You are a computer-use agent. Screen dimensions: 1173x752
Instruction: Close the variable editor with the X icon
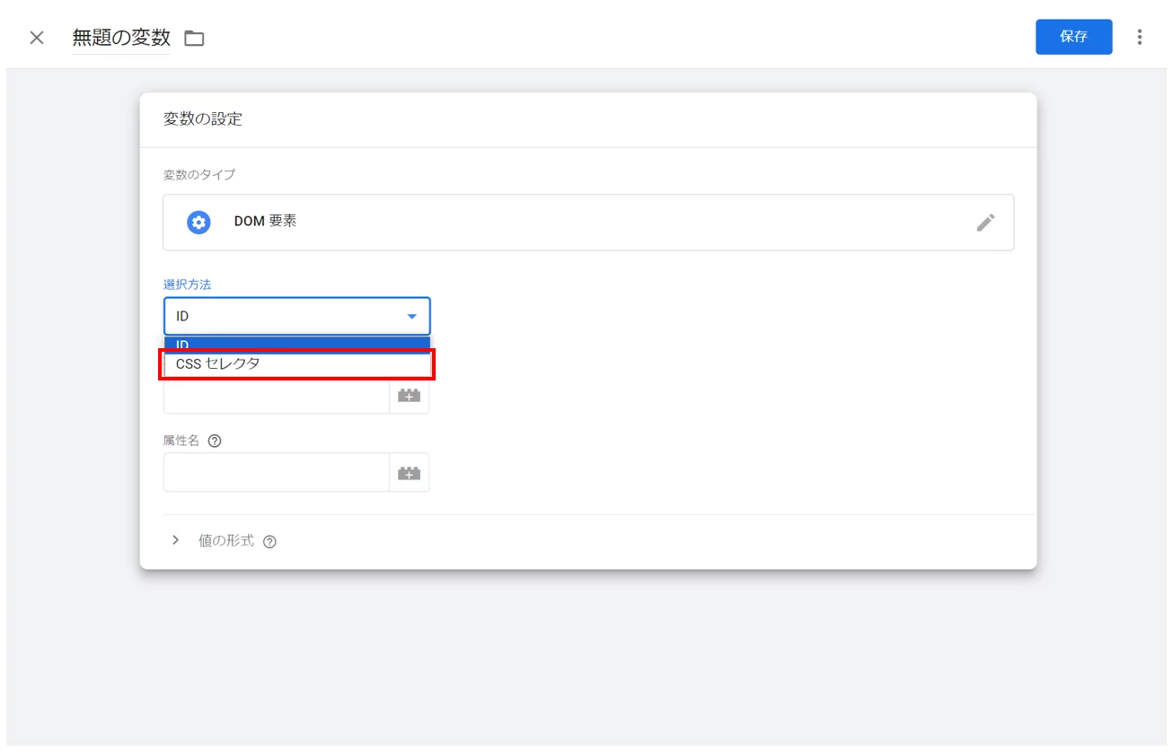[x=37, y=38]
